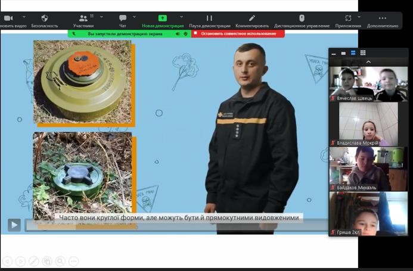Click 'Вы запустили демонстрацию экрана' status text
413x271 pixels.
coord(125,34)
